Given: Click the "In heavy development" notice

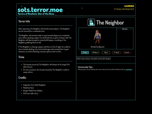Looking at the screenshot, I should pyautogui.click(x=124, y=9).
